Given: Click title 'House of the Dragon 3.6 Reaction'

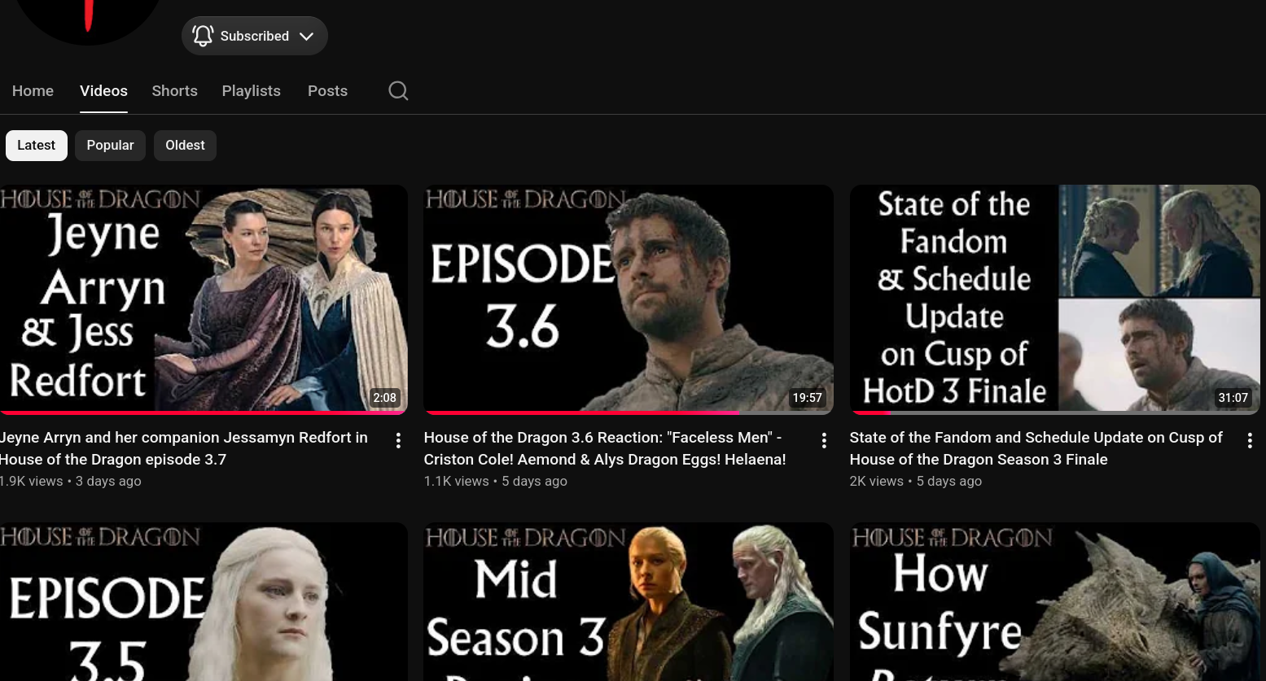Looking at the screenshot, I should click(605, 448).
